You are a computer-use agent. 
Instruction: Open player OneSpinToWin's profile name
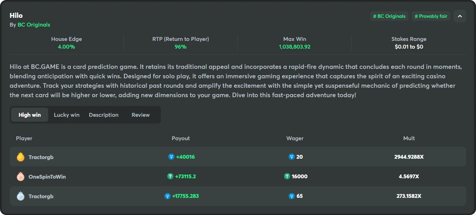coord(47,177)
